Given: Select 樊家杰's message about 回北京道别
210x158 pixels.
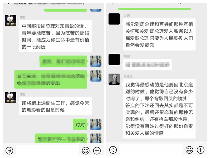Looking at the screenshot, I should (159, 109).
